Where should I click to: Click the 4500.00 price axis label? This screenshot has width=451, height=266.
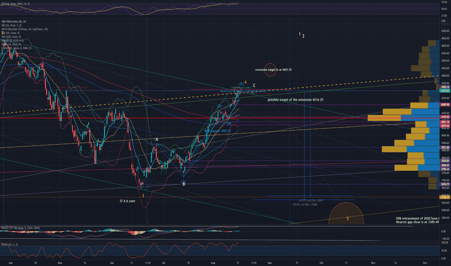[x=445, y=60]
